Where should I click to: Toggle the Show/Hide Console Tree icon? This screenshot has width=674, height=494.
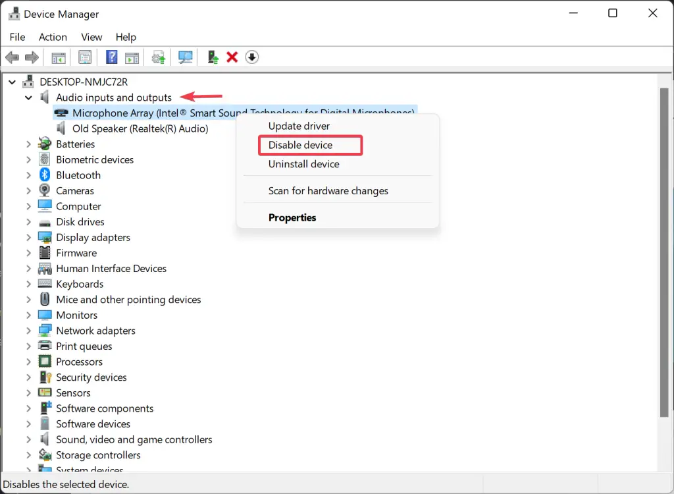click(x=57, y=57)
